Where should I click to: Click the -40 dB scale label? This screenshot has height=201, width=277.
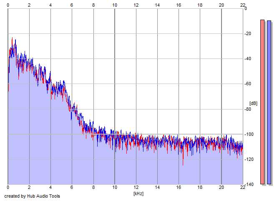(x=248, y=59)
